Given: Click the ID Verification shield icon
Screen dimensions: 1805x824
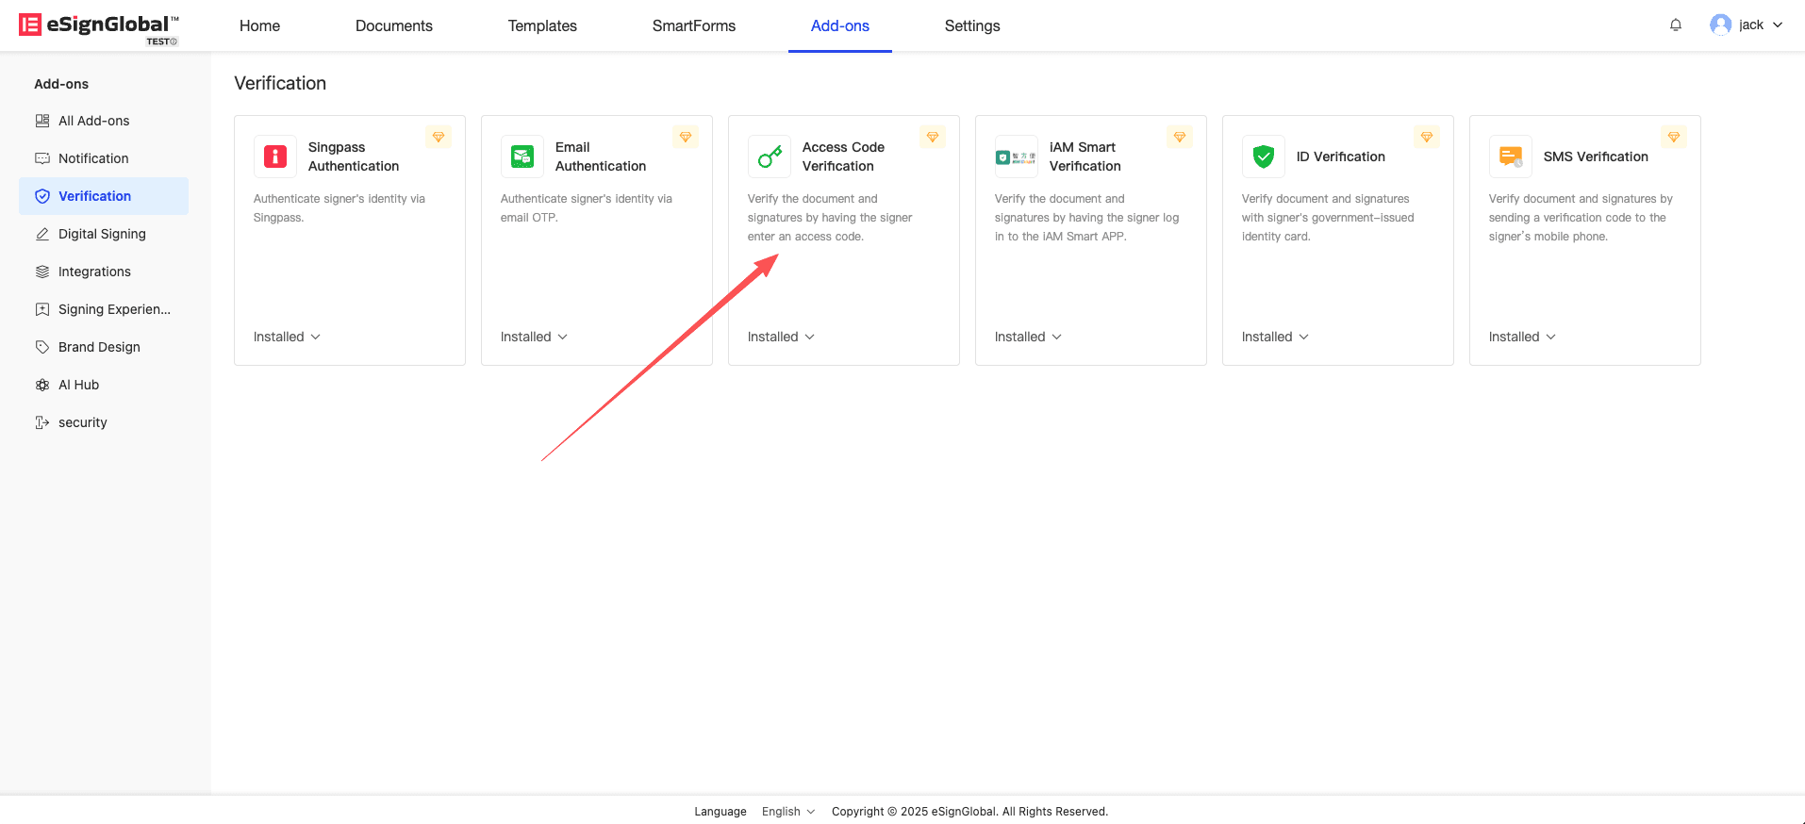Looking at the screenshot, I should tap(1264, 157).
